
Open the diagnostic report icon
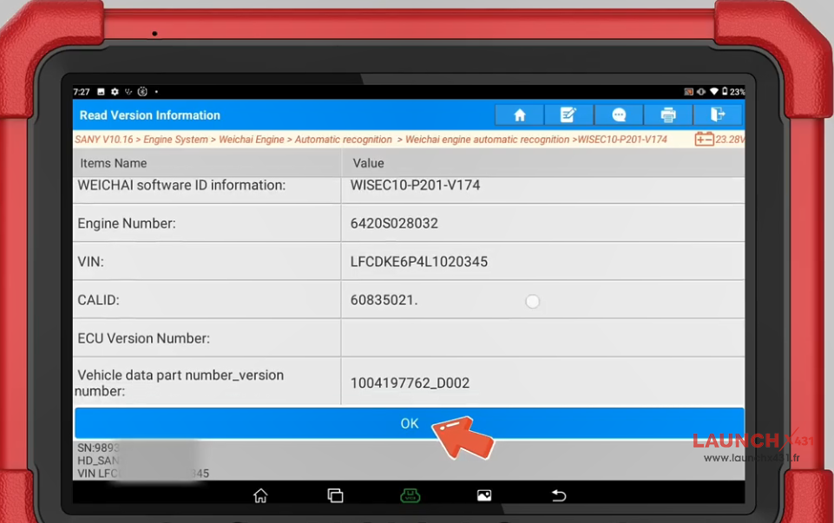coord(568,114)
